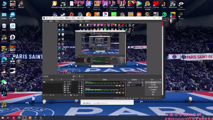Open Microsoft Edge desktop shortcut

4,62
